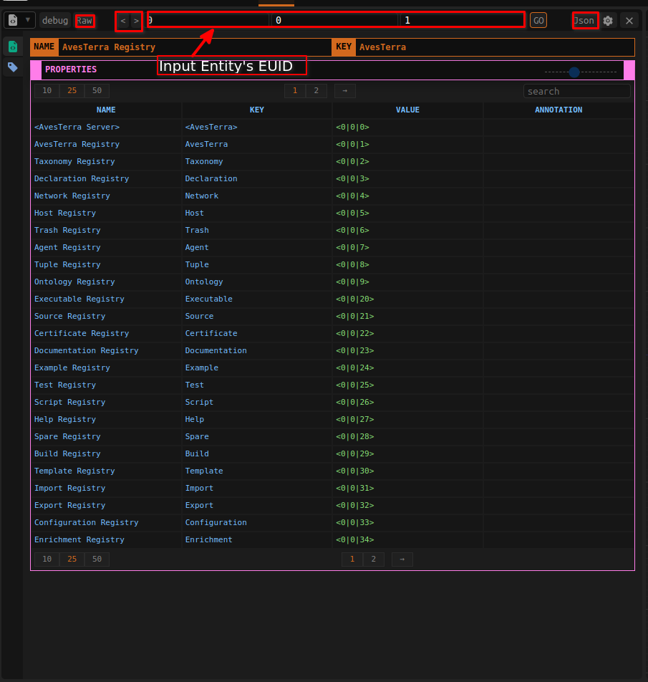Sort by ANNOTATION column header
648x682 pixels.
click(x=558, y=110)
